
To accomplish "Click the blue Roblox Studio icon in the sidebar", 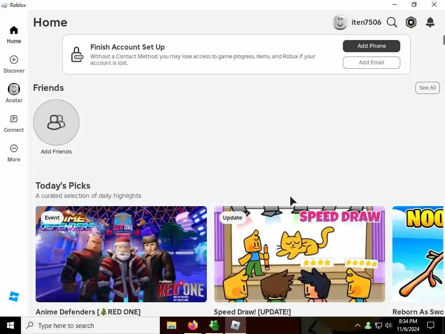I will (14, 297).
